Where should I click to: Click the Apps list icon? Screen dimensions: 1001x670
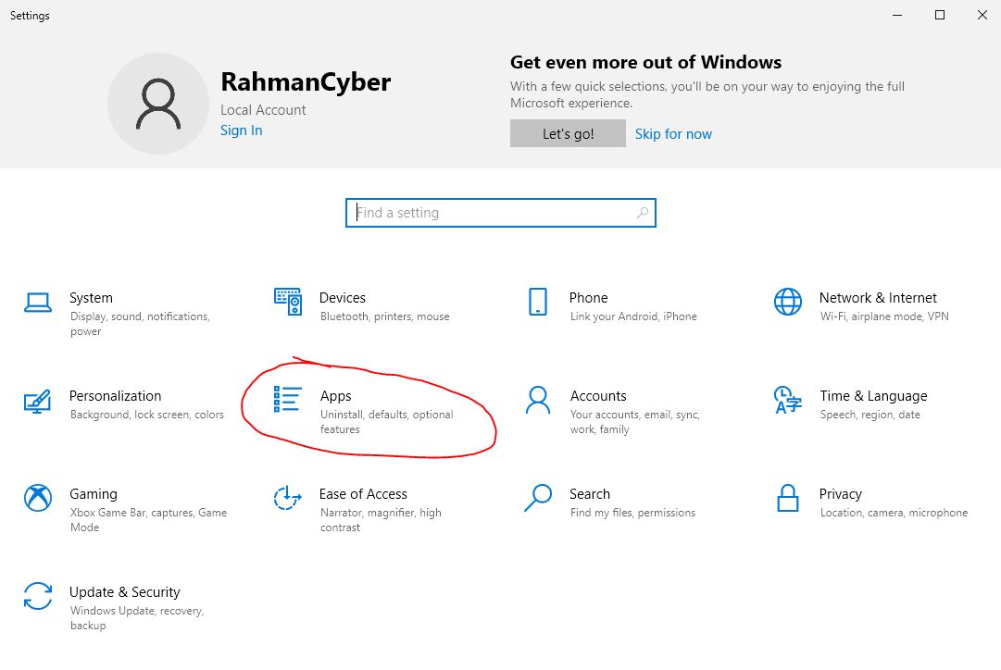pos(287,399)
